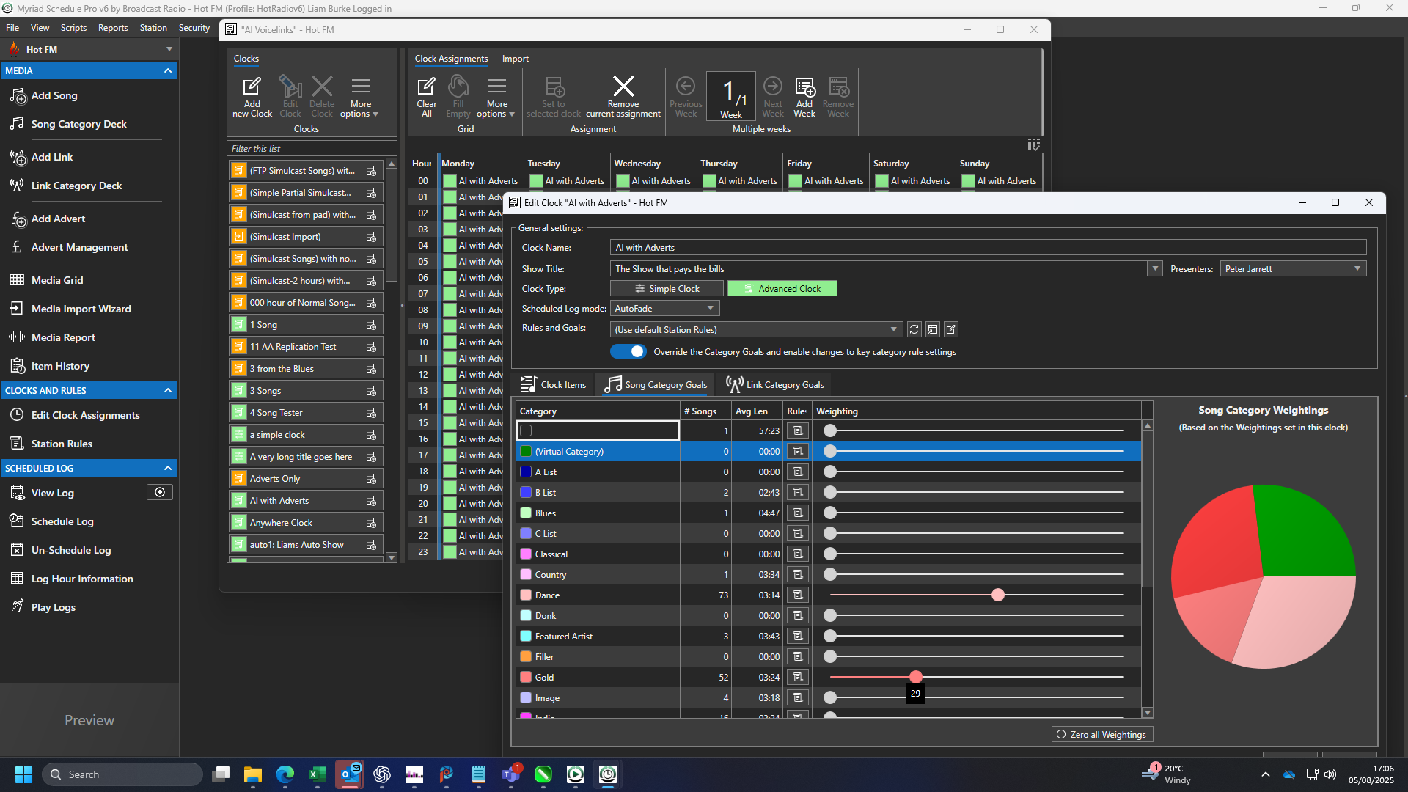Screen dimensions: 1408x792
Task: Switch clock type to Simple Clock
Action: click(666, 288)
